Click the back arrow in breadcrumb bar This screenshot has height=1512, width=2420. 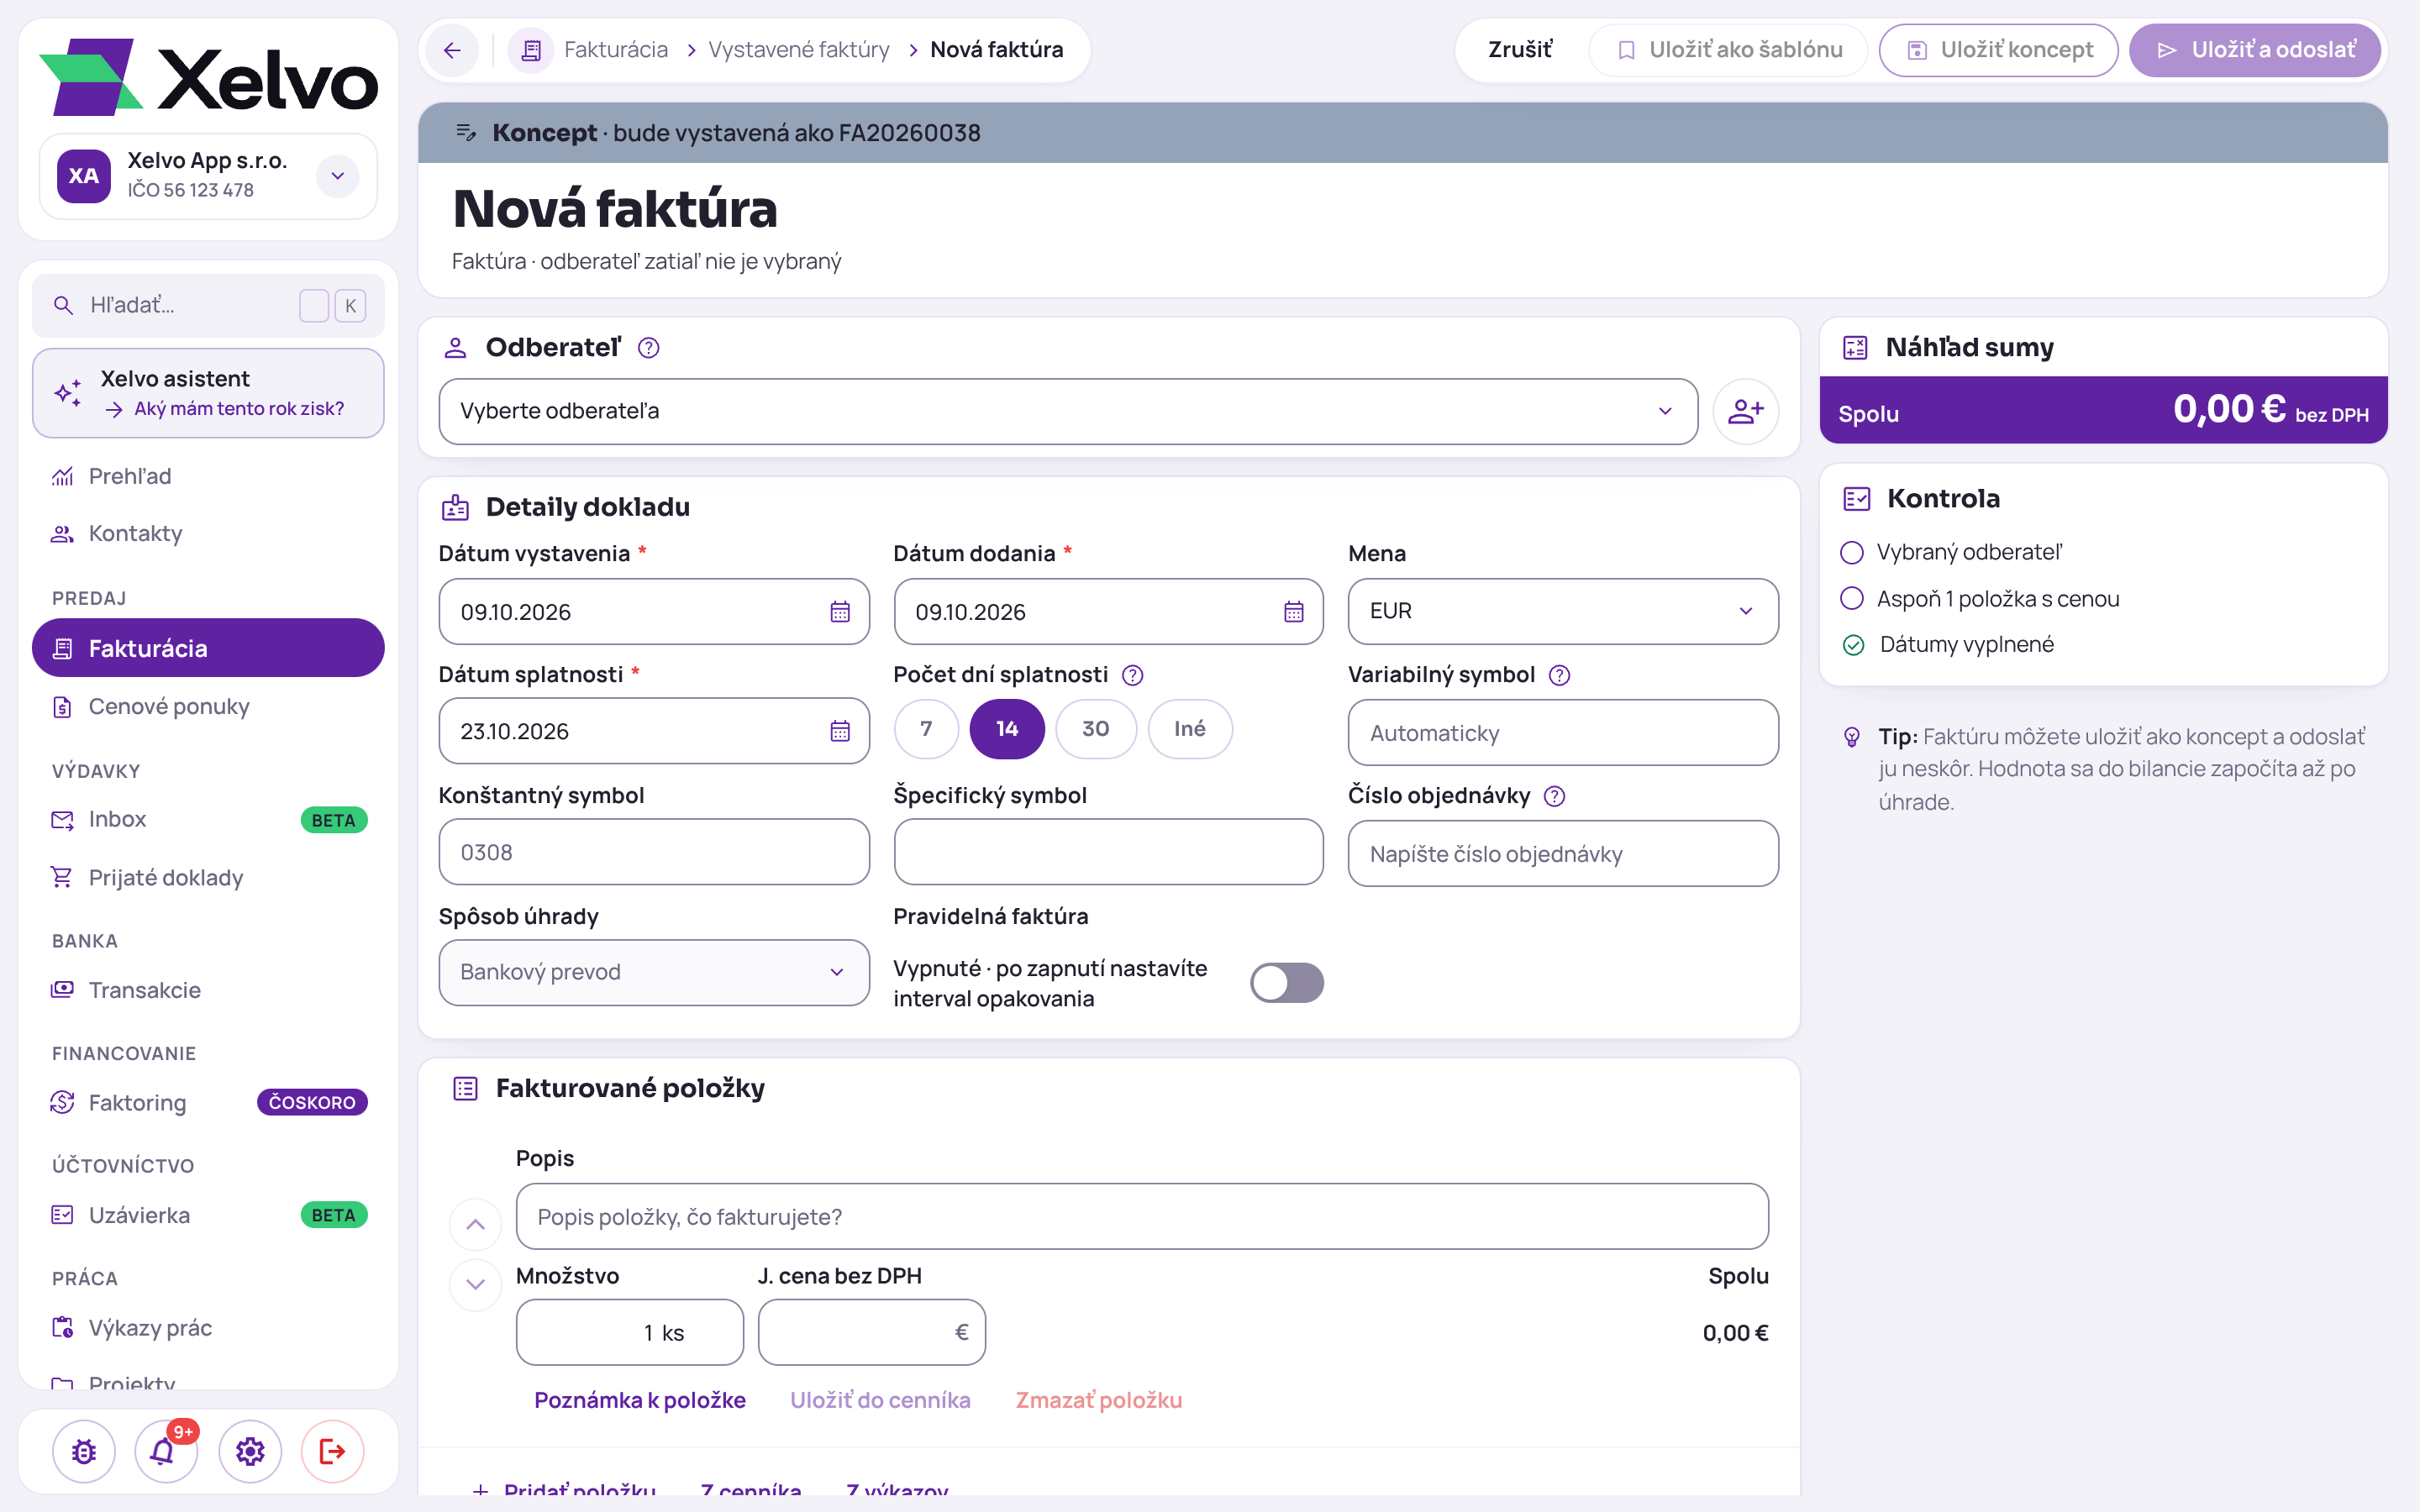click(x=453, y=50)
